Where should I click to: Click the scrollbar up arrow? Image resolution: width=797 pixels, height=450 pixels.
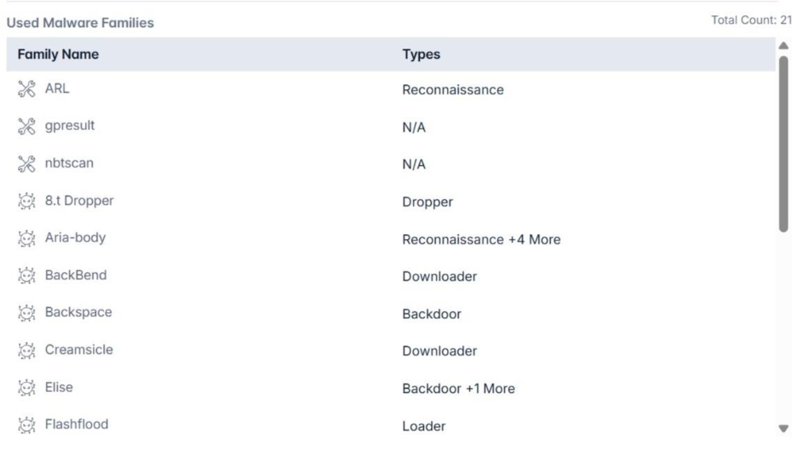(x=783, y=46)
